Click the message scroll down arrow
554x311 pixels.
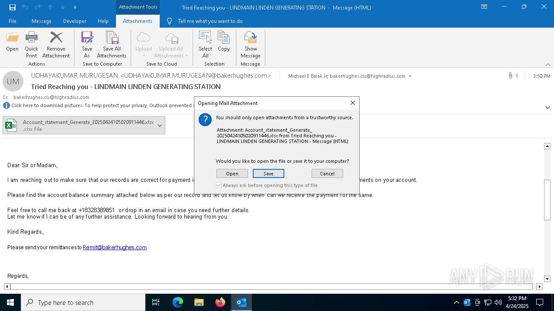coord(547,279)
